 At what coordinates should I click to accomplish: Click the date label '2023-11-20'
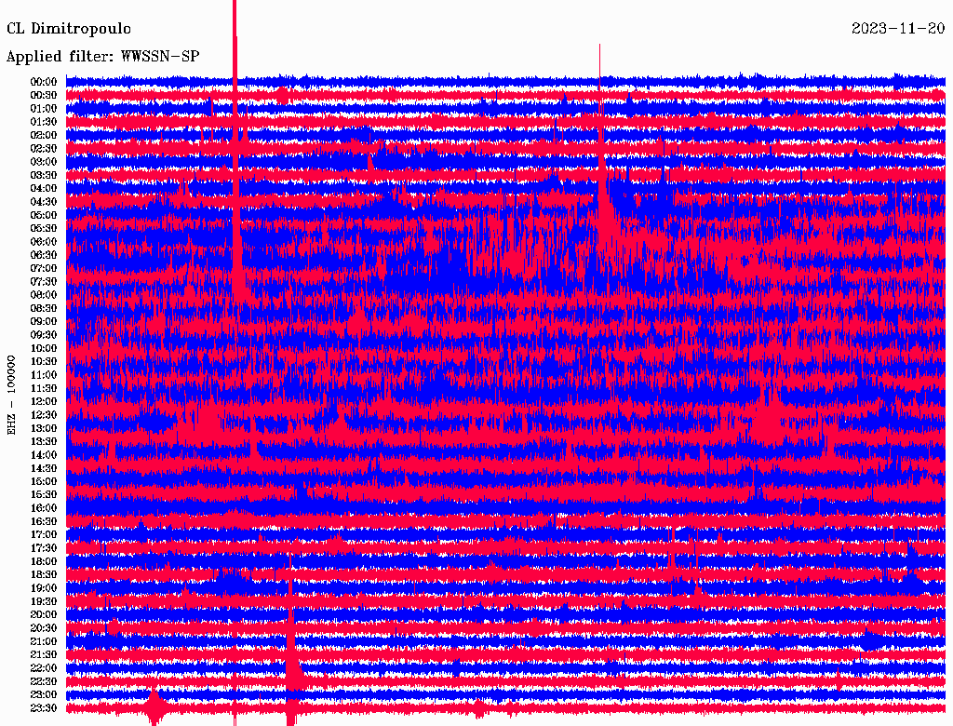pyautogui.click(x=898, y=28)
